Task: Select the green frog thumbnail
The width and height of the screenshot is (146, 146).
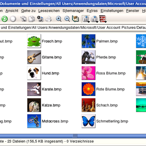Action: tap(34, 41)
